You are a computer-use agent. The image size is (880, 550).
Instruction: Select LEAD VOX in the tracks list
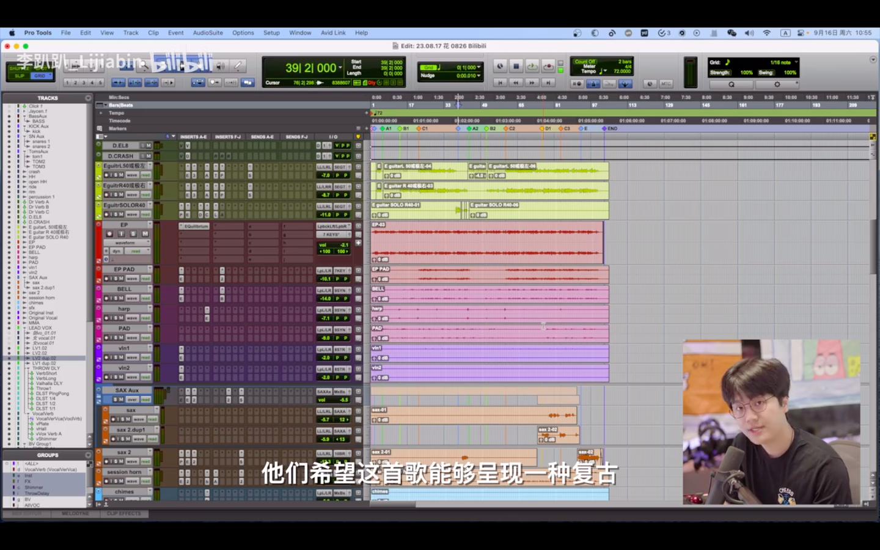pos(40,328)
